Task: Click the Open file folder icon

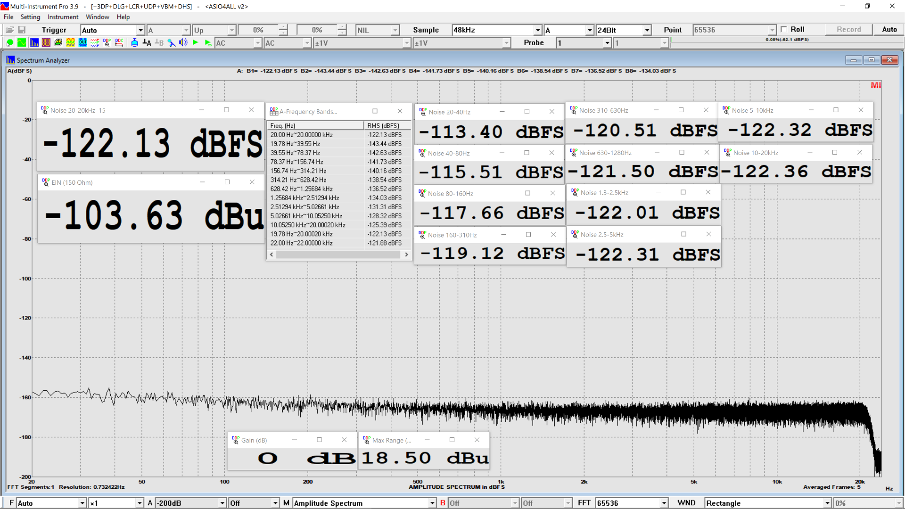Action: click(x=9, y=30)
